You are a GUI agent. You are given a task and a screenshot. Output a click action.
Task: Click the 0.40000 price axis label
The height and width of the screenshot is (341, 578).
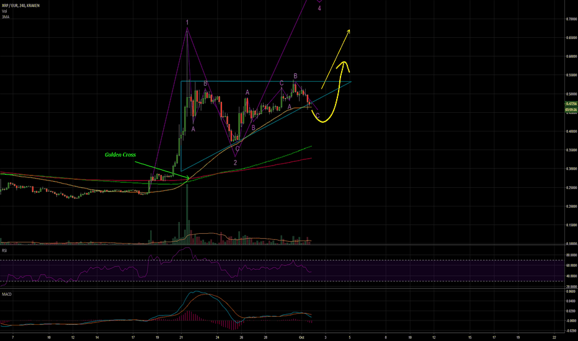coord(571,131)
